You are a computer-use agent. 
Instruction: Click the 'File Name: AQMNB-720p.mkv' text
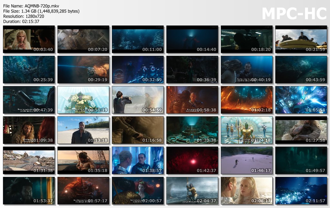(31, 6)
